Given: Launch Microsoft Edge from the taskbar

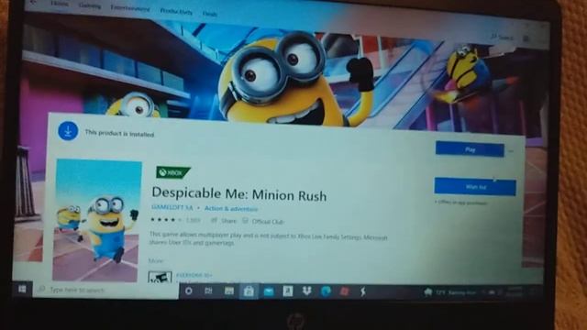Looking at the screenshot, I should tap(327, 291).
